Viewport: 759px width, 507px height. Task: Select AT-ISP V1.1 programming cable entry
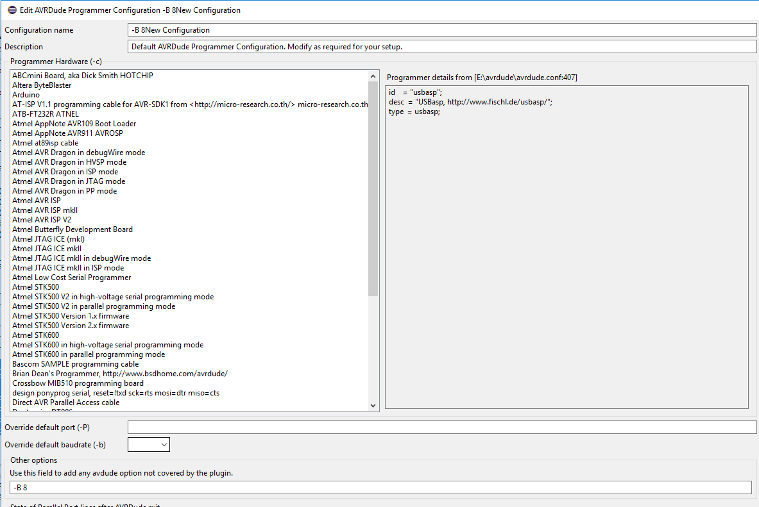(x=190, y=104)
